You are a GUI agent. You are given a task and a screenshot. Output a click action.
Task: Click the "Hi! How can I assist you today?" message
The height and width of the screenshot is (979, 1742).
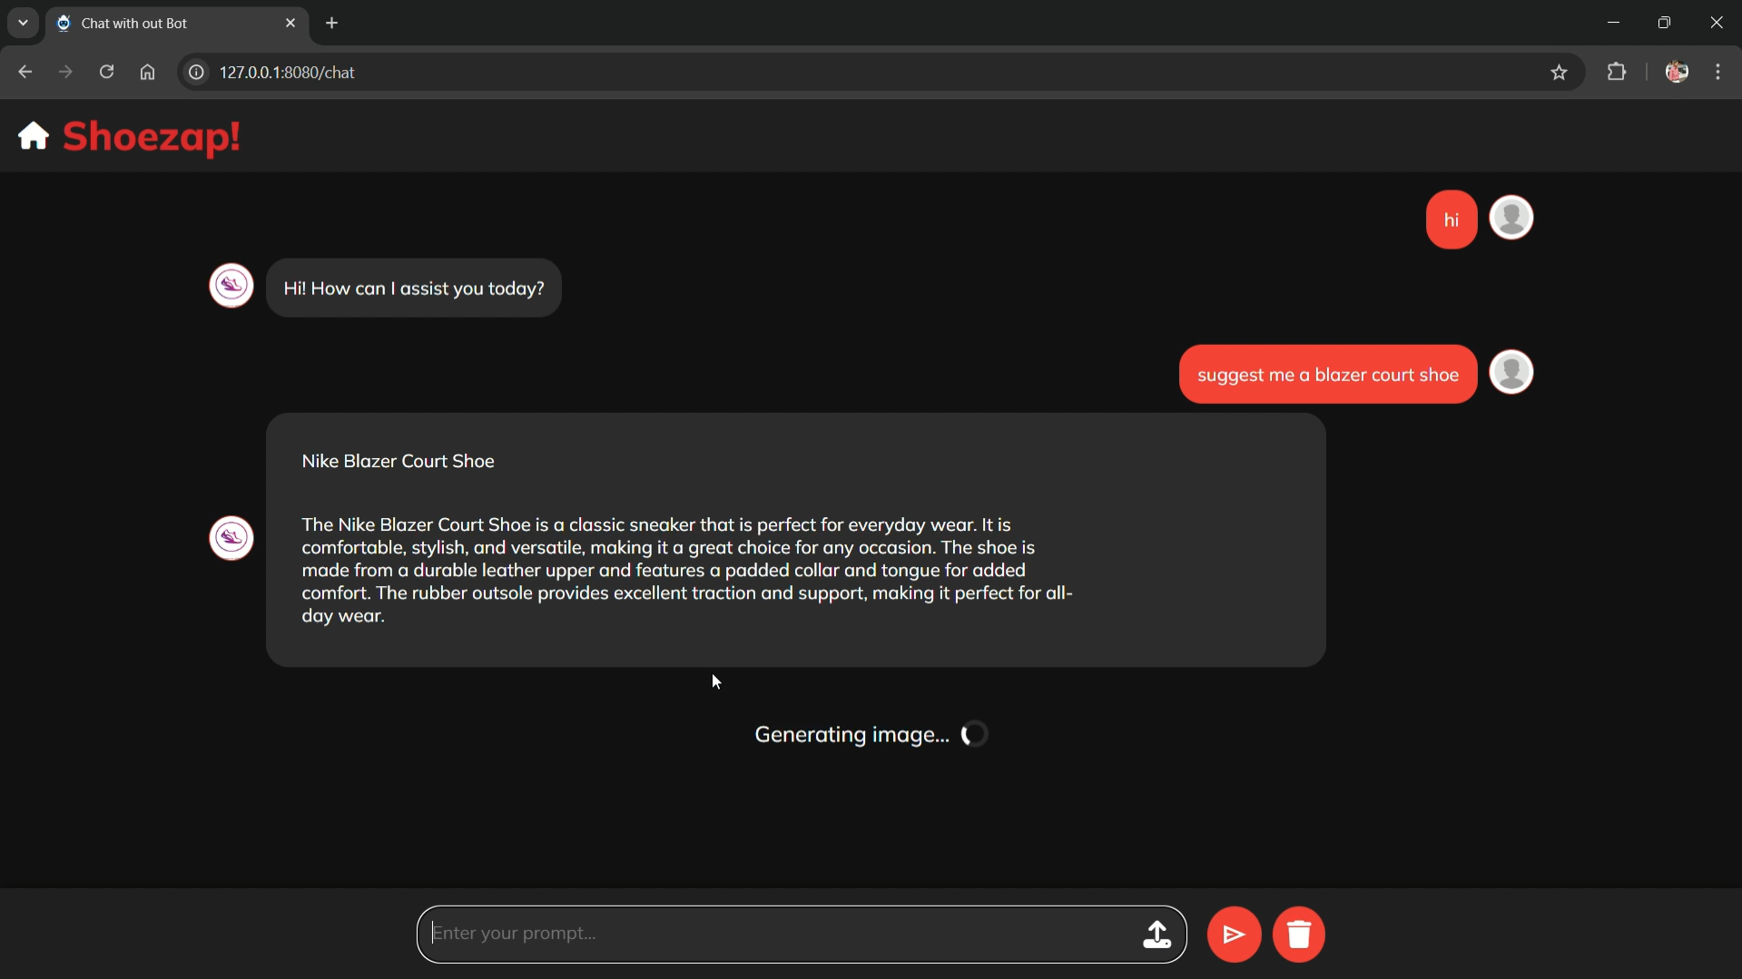[414, 289]
